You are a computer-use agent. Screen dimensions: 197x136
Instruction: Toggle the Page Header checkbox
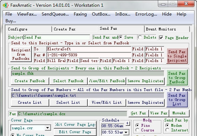[x=161, y=38]
